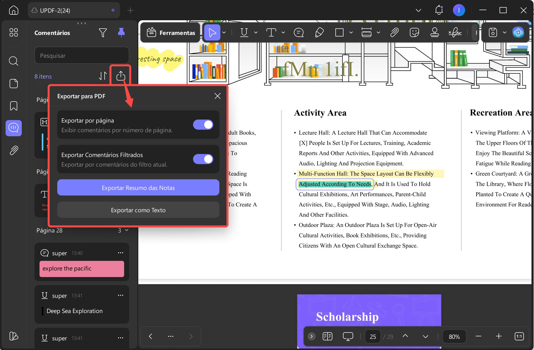Select the cursor selection tool

[x=212, y=32]
